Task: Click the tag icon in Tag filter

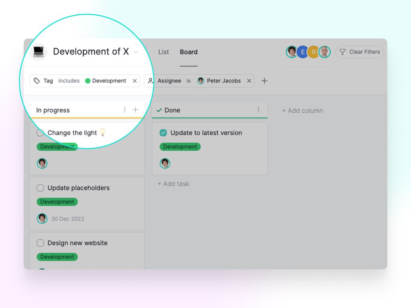Action: coord(37,81)
